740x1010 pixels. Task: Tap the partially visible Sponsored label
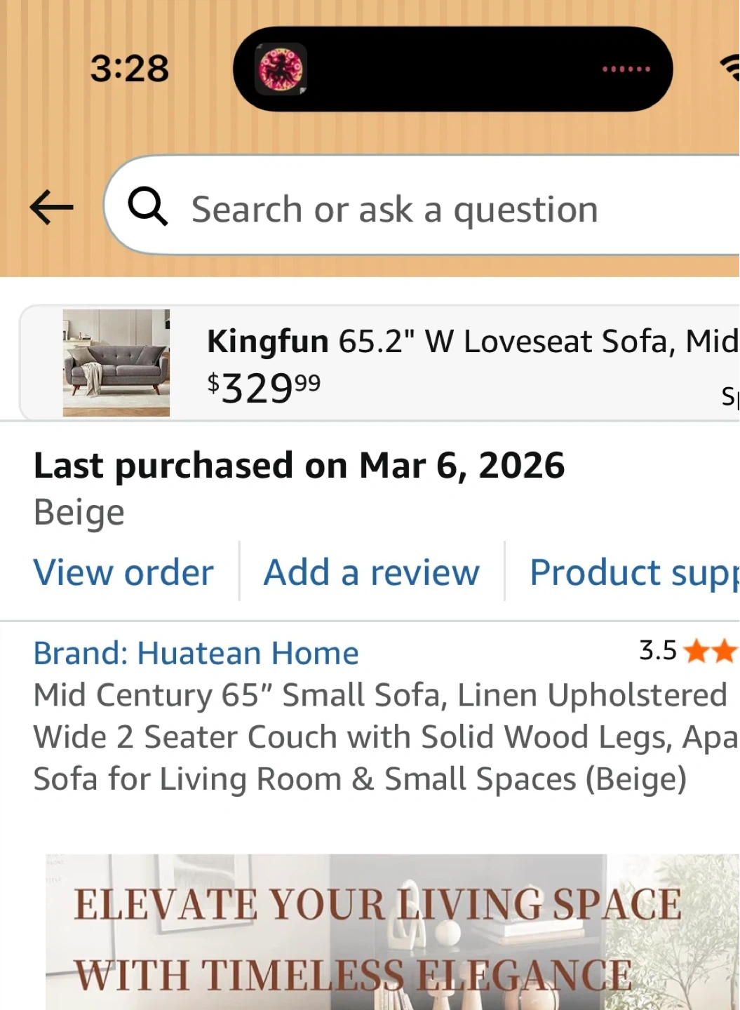pyautogui.click(x=729, y=396)
